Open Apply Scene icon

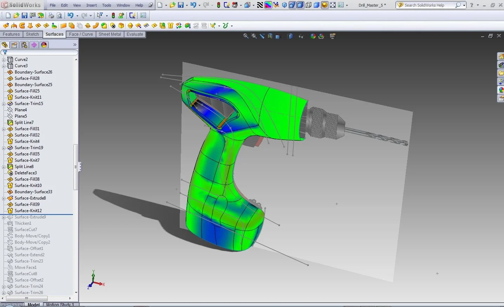[x=321, y=36]
